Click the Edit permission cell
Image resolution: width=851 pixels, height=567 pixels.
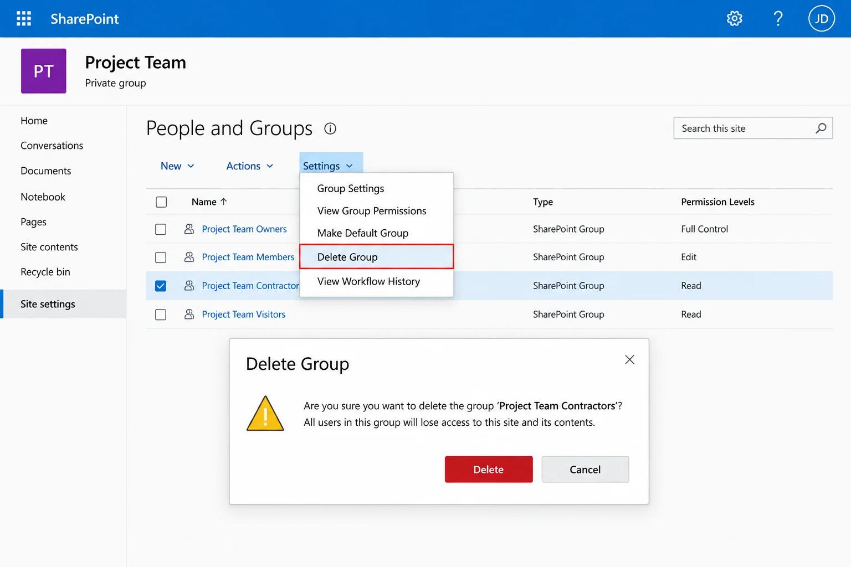(689, 257)
